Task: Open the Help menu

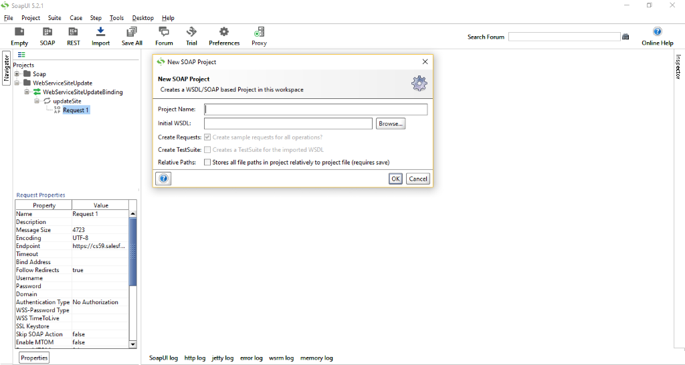Action: click(168, 18)
